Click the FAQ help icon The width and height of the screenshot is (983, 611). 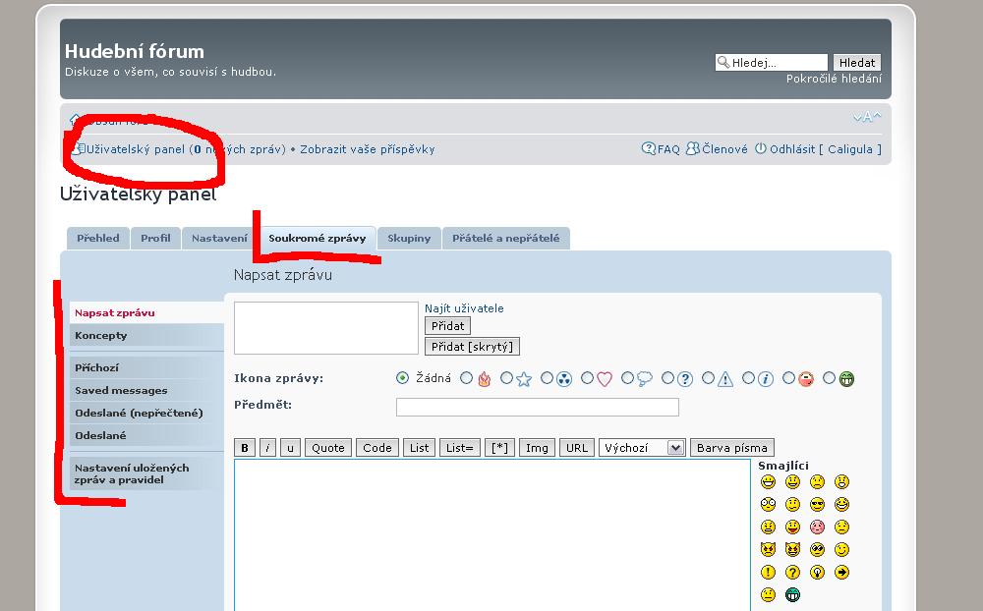click(x=649, y=149)
